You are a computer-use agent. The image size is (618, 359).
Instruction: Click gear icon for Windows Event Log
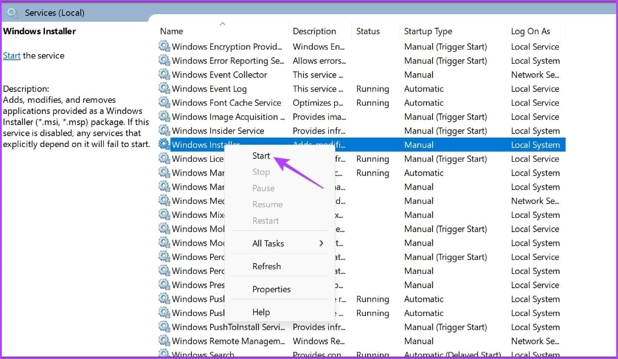click(164, 89)
